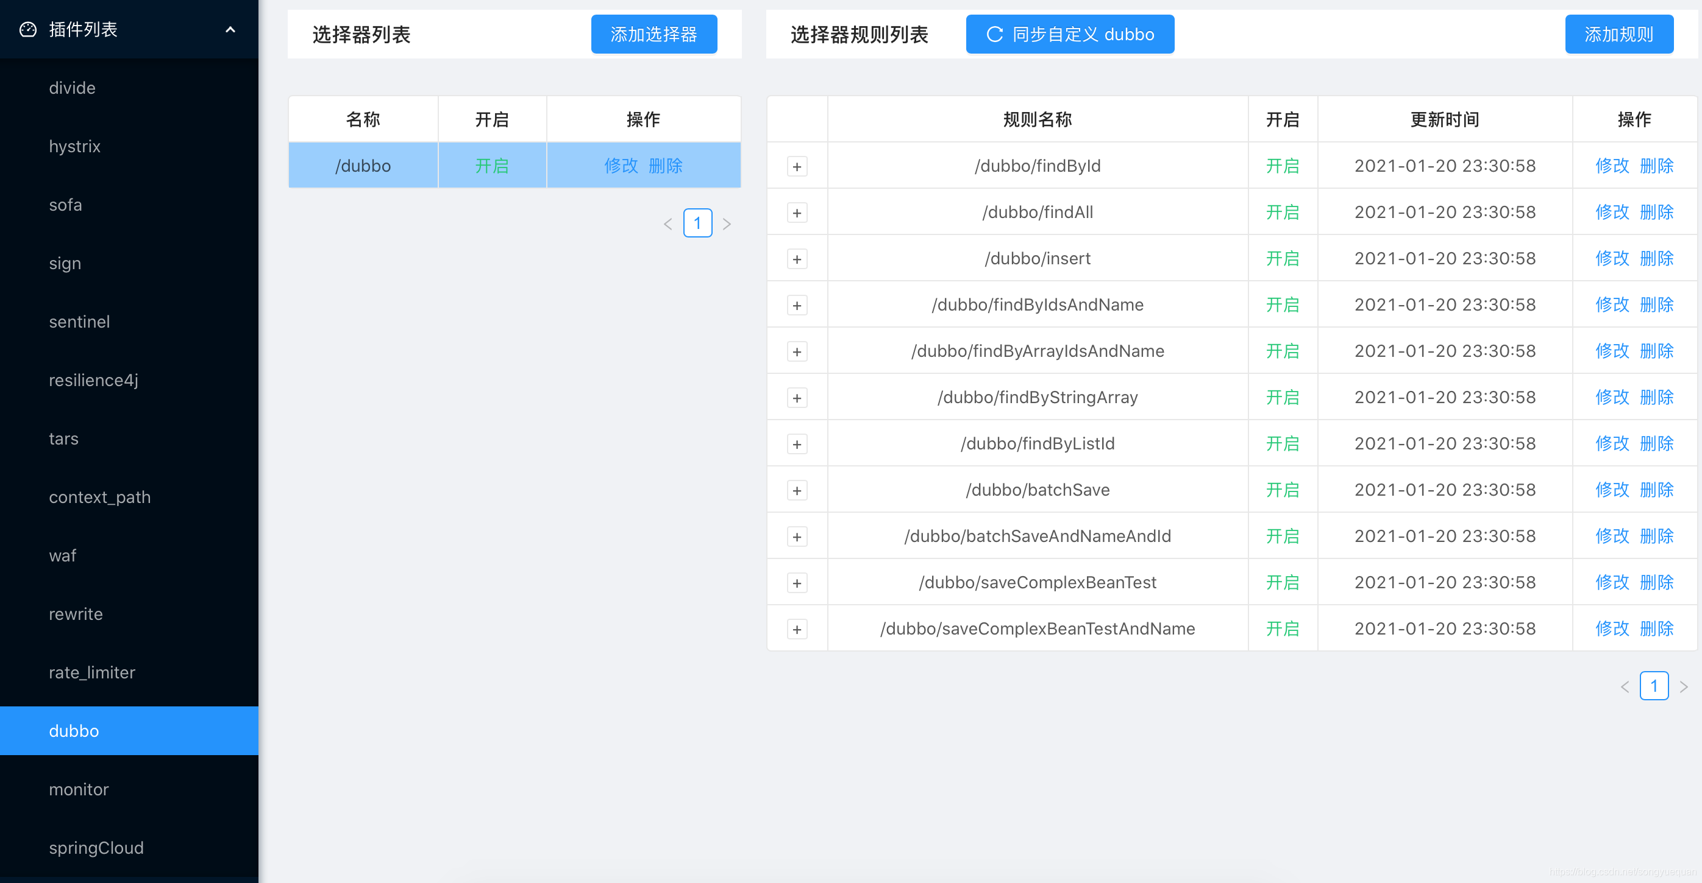This screenshot has width=1702, height=883.
Task: Click the sync icon on 同步自定义 dubbo button
Action: tap(994, 34)
